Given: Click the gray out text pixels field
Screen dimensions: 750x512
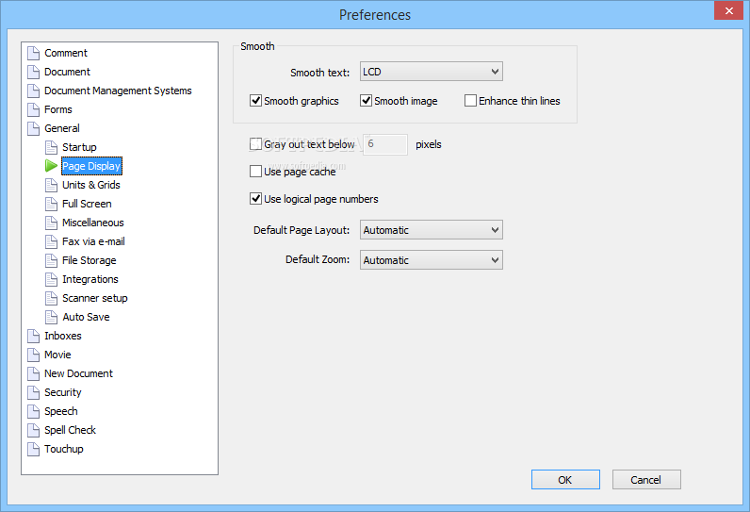Looking at the screenshot, I should click(385, 144).
